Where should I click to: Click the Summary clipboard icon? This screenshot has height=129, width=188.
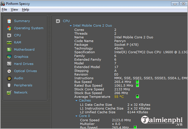point(9,21)
